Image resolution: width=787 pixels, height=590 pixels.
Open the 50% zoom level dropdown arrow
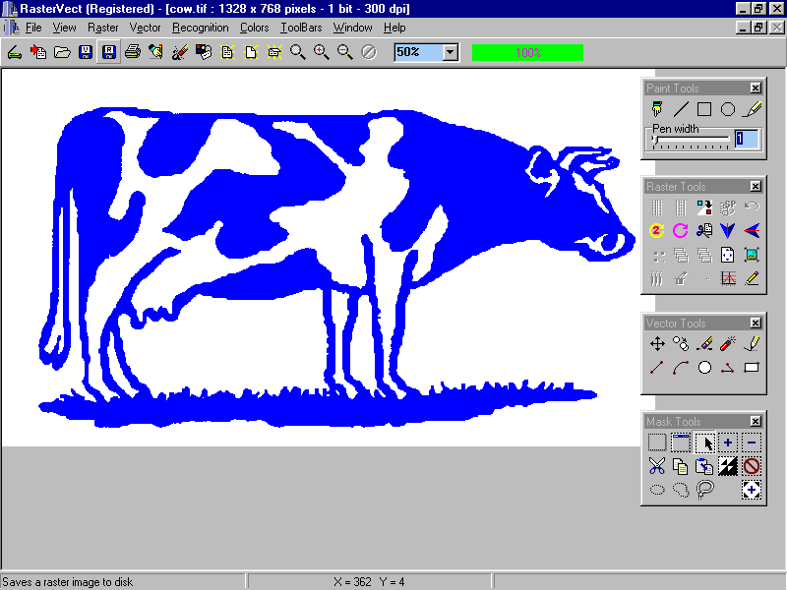pos(451,52)
